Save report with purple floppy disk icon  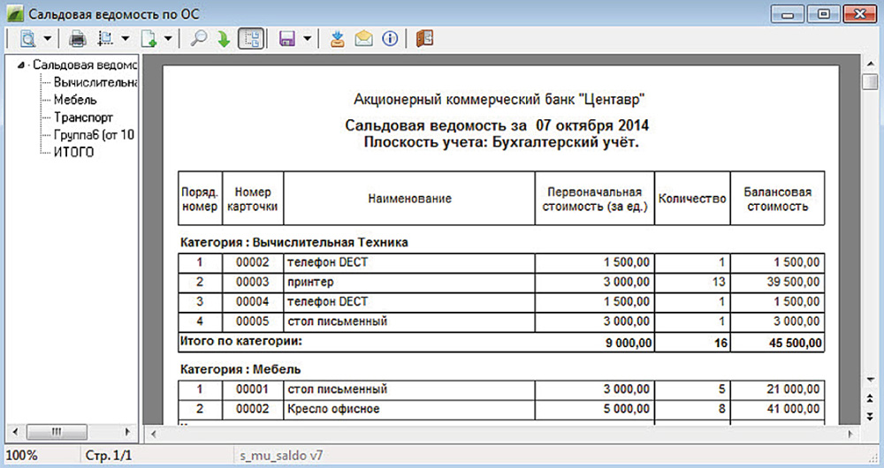pyautogui.click(x=286, y=38)
